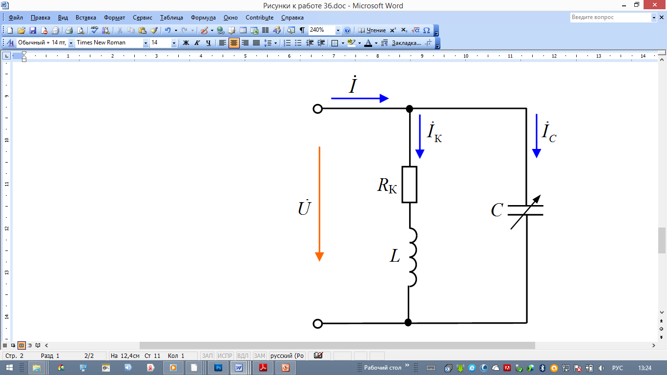Open the Columns button
Screen dimensions: 667x375
click(x=266, y=30)
